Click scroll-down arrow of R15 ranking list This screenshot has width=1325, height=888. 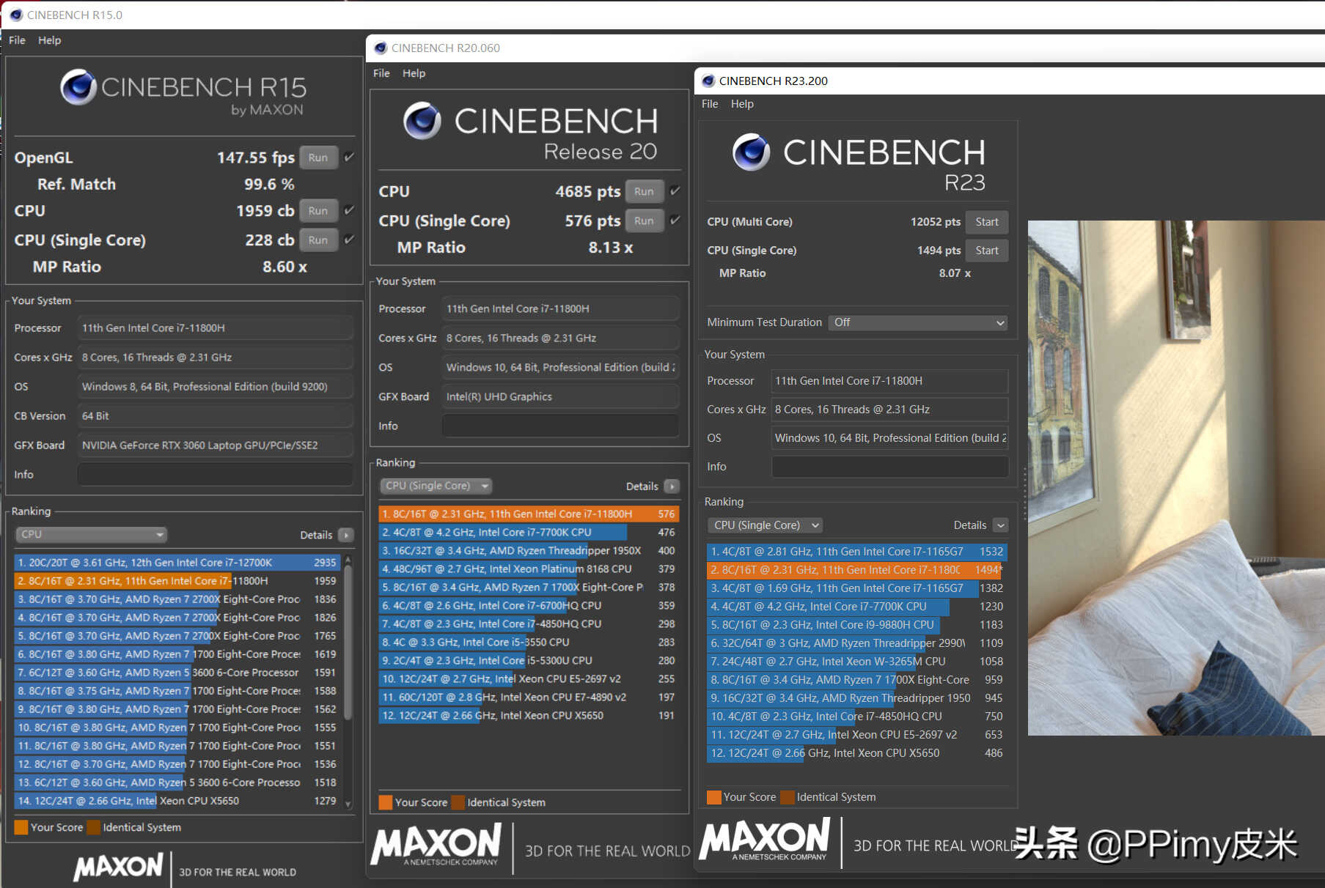[348, 804]
